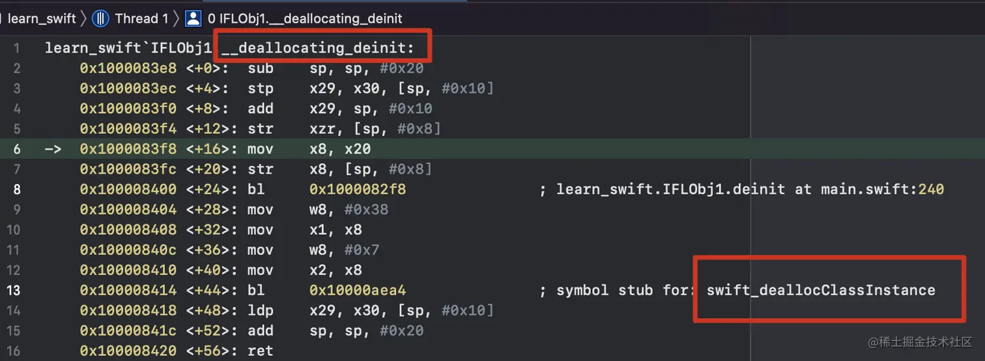Click gutter line number 2
The width and height of the screenshot is (985, 361).
pos(16,68)
